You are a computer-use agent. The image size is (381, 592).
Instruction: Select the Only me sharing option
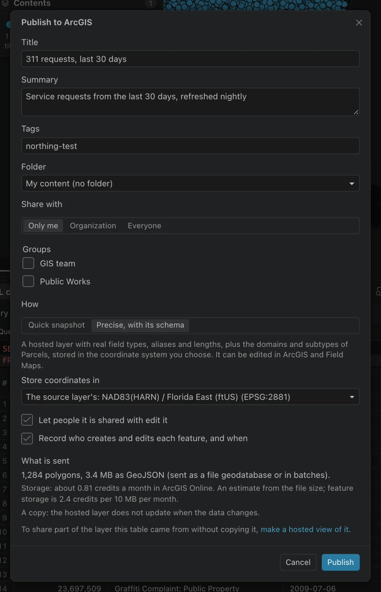pos(43,226)
